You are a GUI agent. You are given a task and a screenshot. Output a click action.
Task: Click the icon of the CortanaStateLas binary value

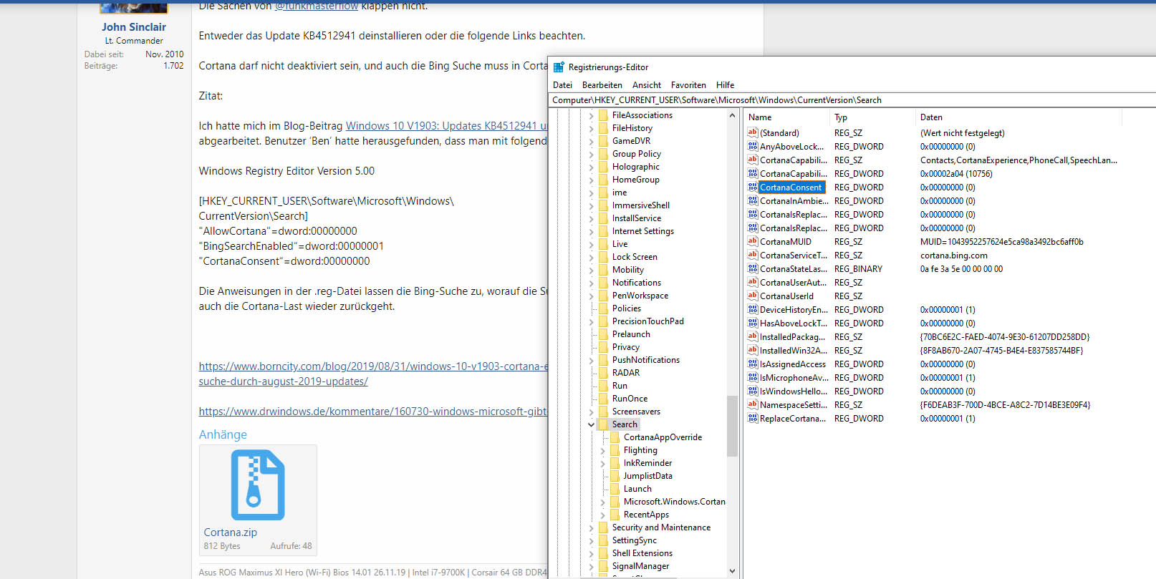click(x=752, y=268)
